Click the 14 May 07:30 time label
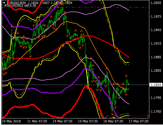The width and height of the screenshot is (163, 125). click(x=63, y=122)
